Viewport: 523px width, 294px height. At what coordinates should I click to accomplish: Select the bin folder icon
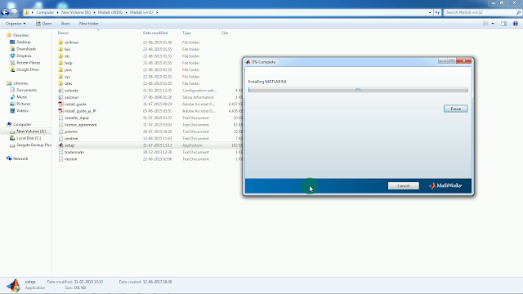(x=60, y=49)
